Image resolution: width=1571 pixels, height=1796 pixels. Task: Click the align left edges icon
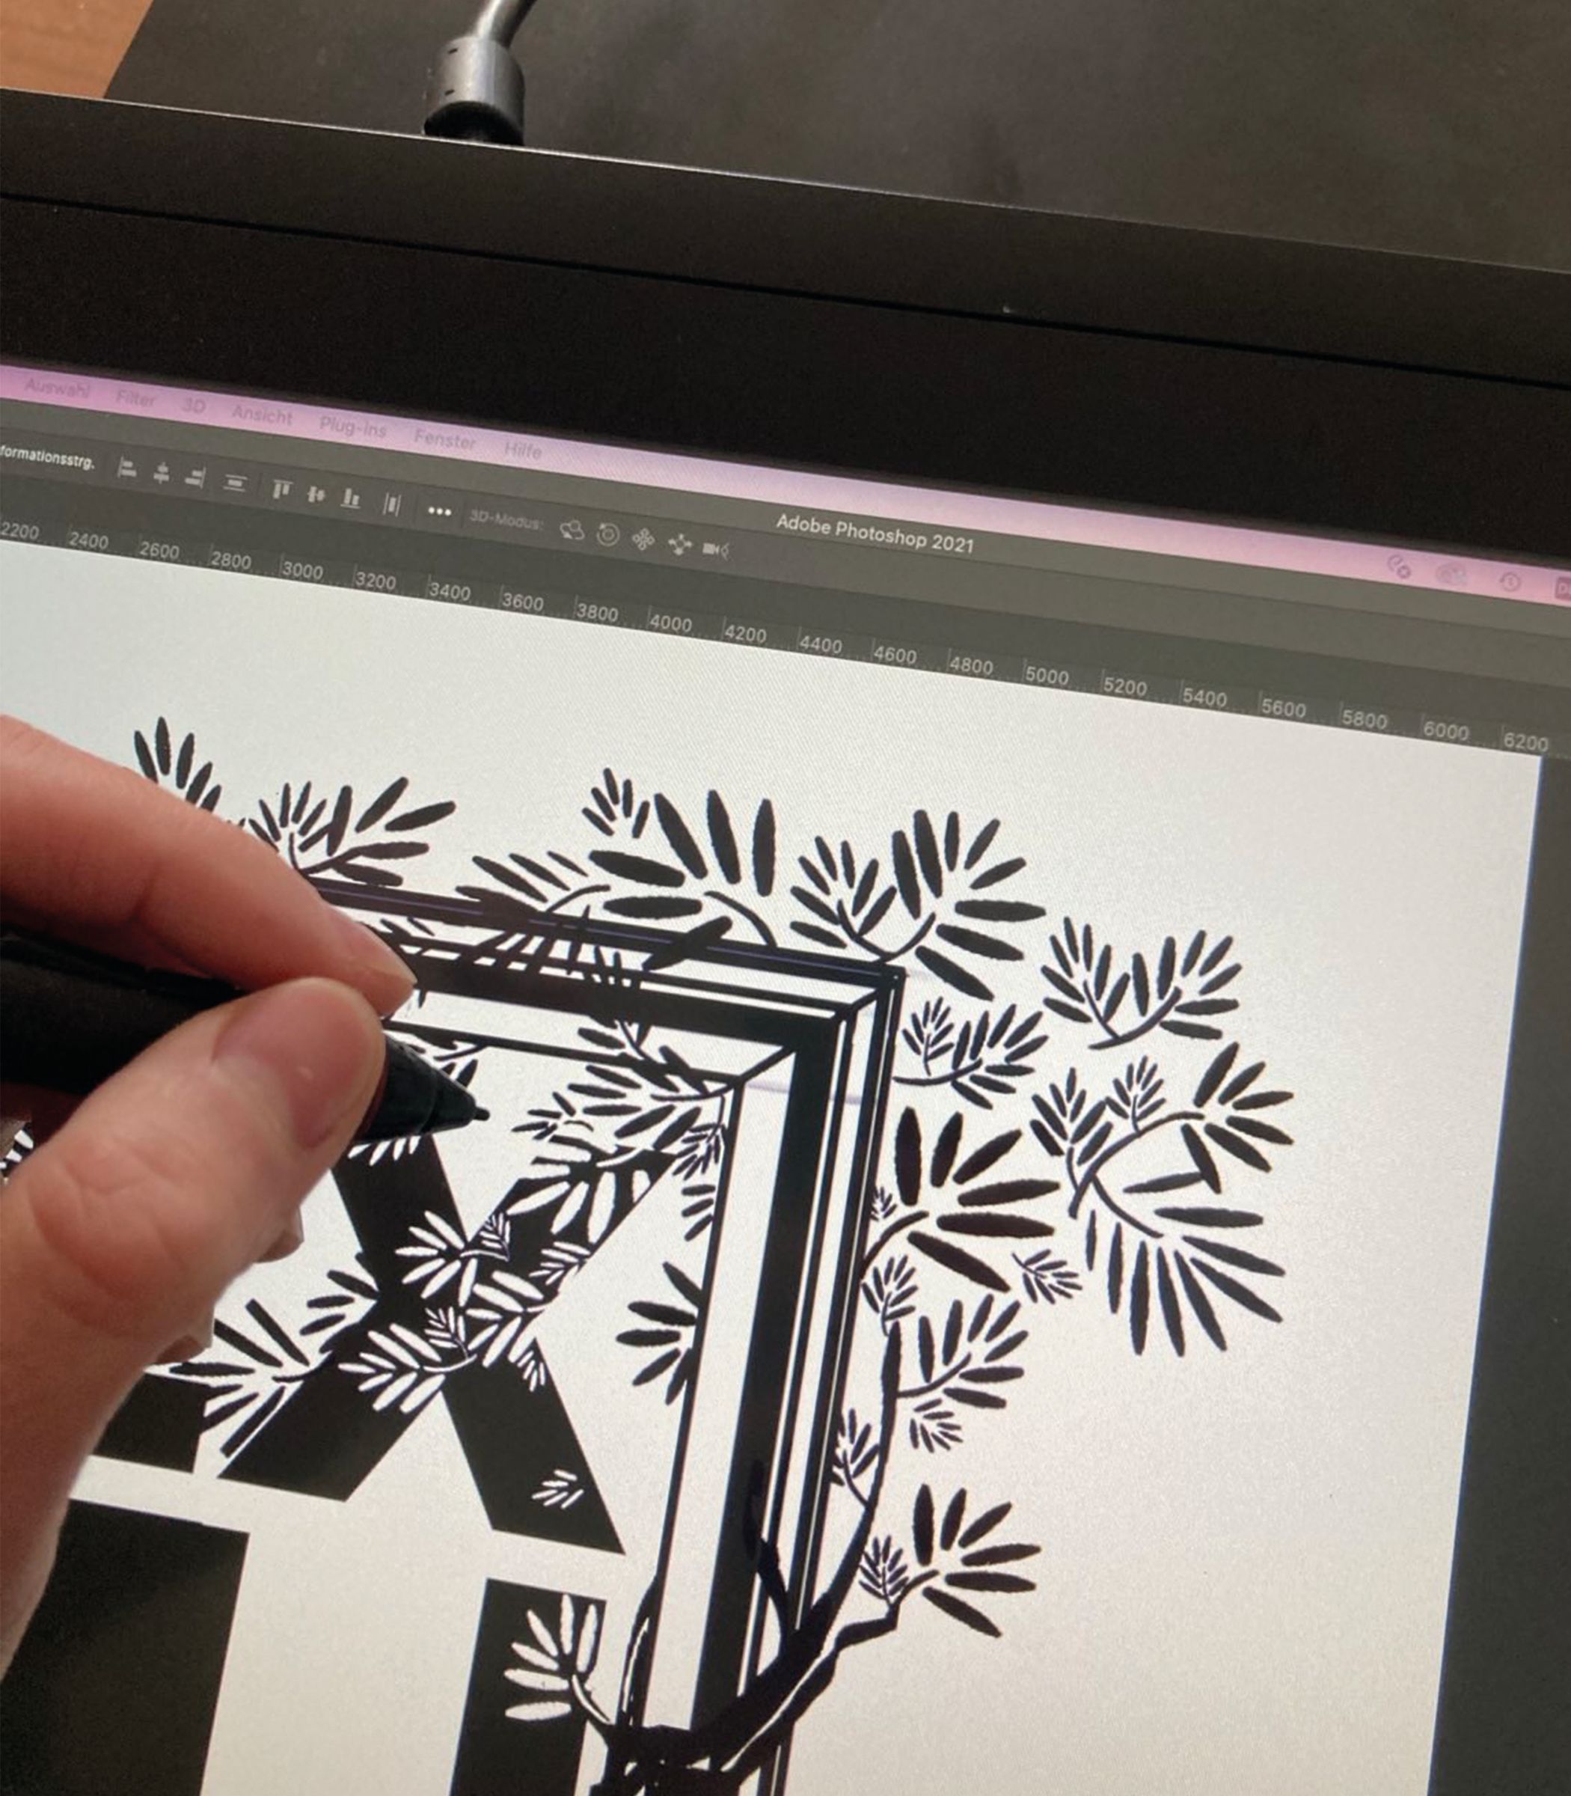(128, 468)
